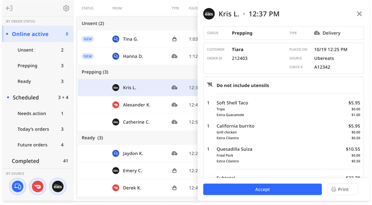Click the Uber Eats logo in the order header
The width and height of the screenshot is (372, 205).
tap(209, 14)
